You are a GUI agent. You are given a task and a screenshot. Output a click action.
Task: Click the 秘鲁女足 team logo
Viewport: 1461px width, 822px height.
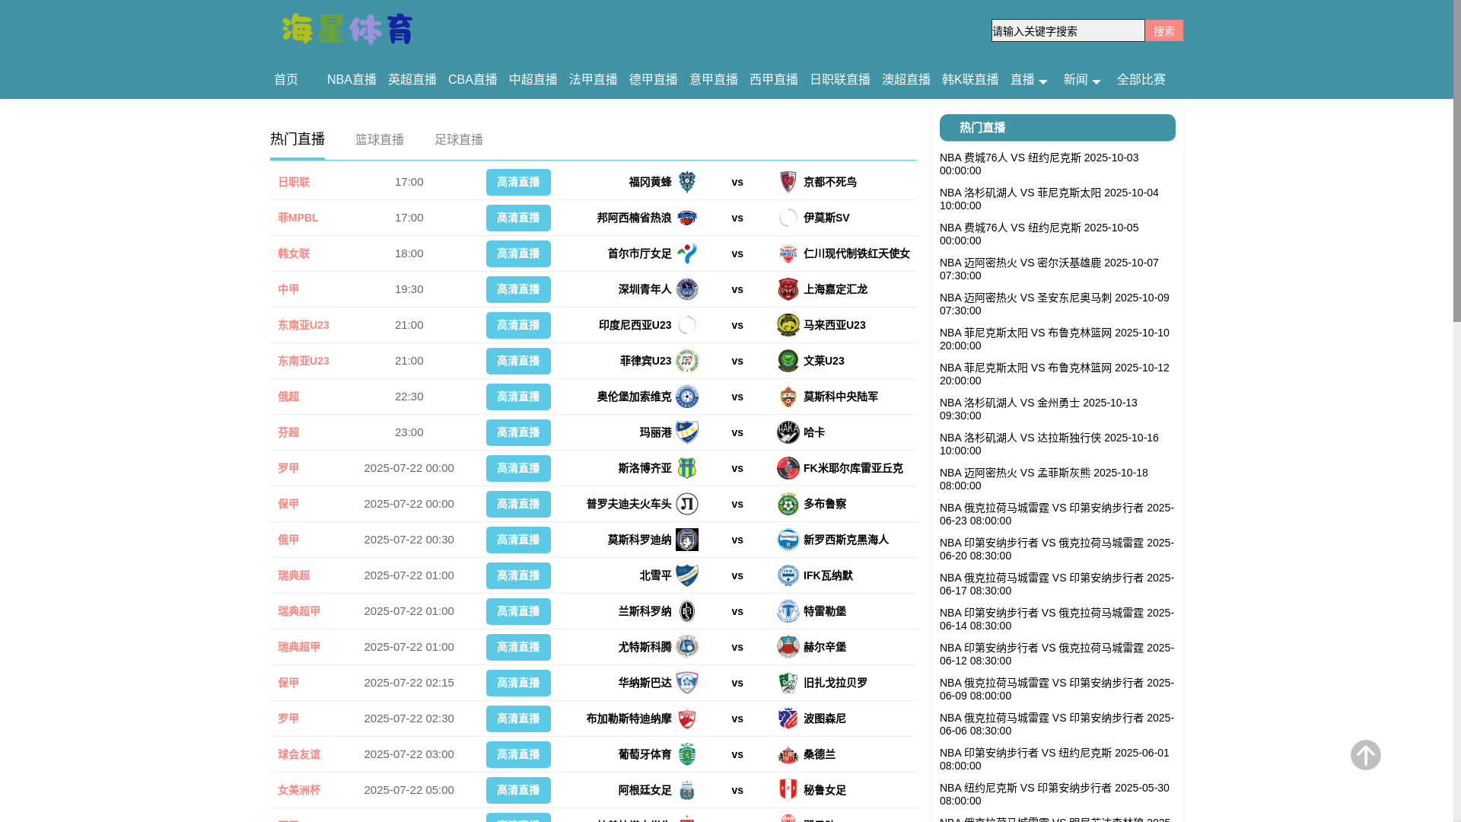[x=788, y=790]
